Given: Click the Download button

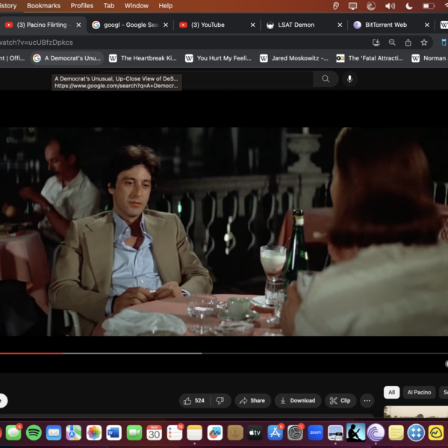Looking at the screenshot, I should click(297, 400).
